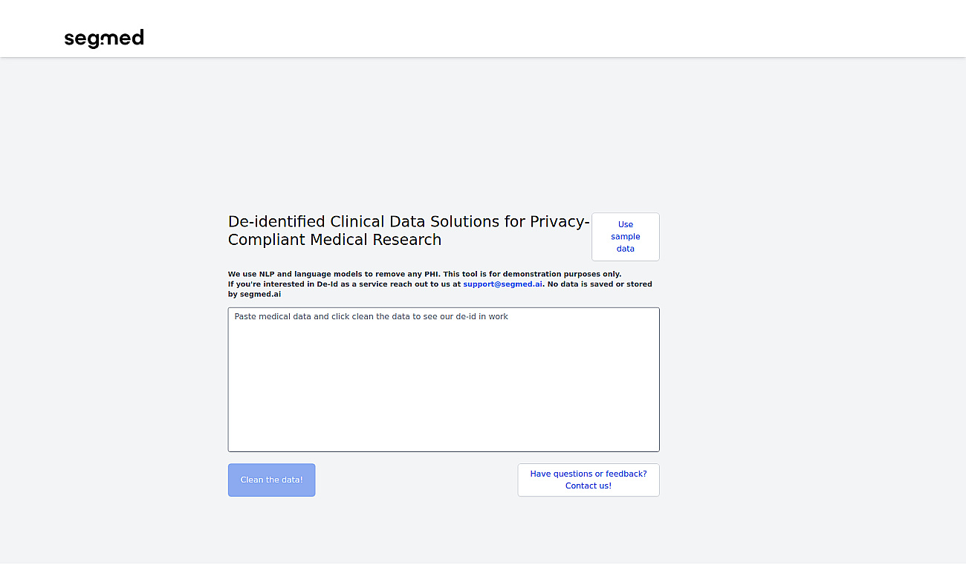Open the support@segmed.ai email link

pyautogui.click(x=503, y=284)
